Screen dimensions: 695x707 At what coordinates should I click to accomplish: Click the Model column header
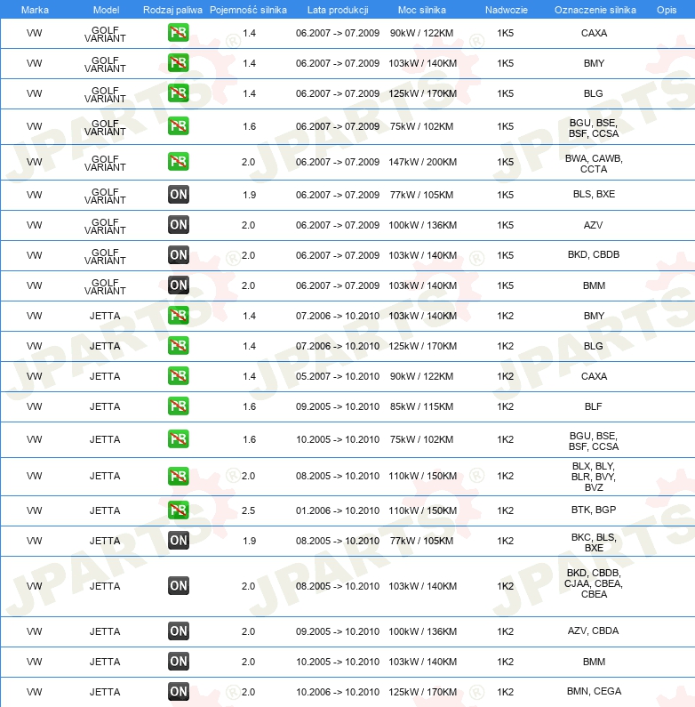click(106, 10)
